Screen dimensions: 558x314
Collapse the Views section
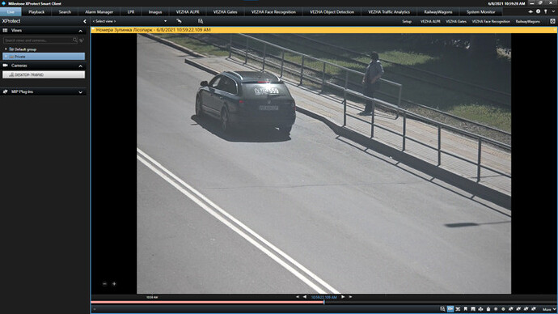pos(80,31)
